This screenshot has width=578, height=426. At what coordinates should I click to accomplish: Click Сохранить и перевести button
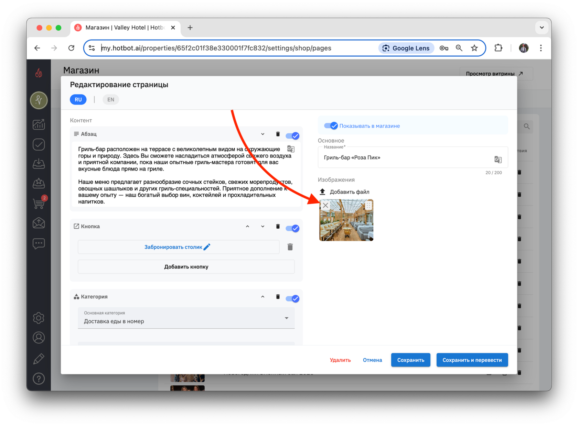coord(472,360)
